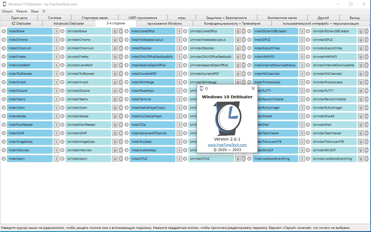The width and height of the screenshot is (371, 232).
Task: Switch to the Система tab
Action: pyautogui.click(x=55, y=18)
